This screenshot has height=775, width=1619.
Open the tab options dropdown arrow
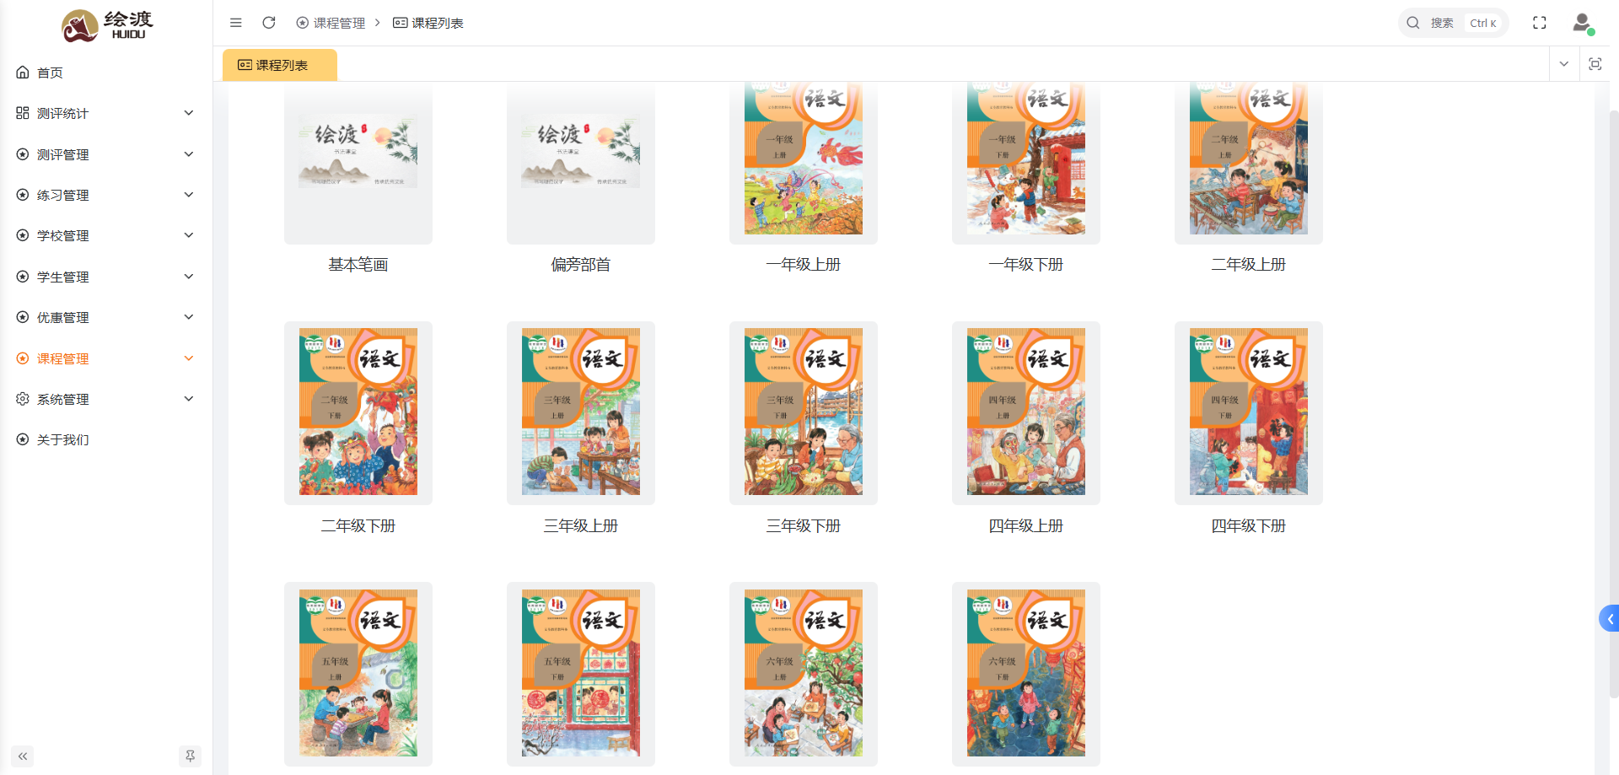pyautogui.click(x=1564, y=63)
